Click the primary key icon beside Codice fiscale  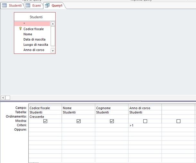click(x=20, y=29)
